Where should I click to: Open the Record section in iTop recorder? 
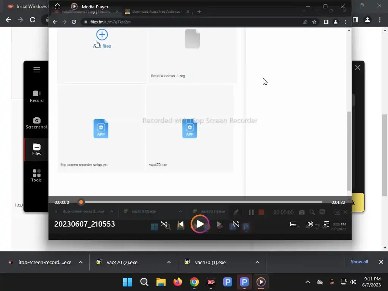pos(37,97)
